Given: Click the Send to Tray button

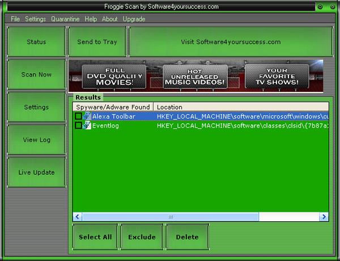Looking at the screenshot, I should click(x=97, y=41).
